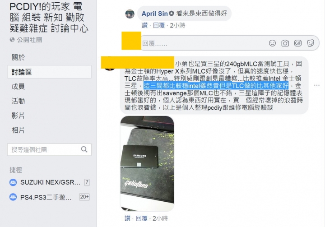Open comment options three-dot menu
The image size is (325, 227).
[317, 85]
